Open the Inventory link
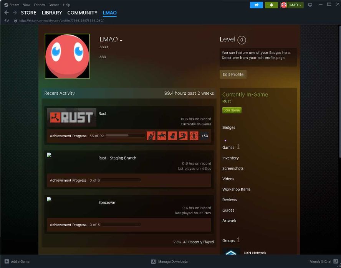The image size is (341, 268). click(x=230, y=158)
